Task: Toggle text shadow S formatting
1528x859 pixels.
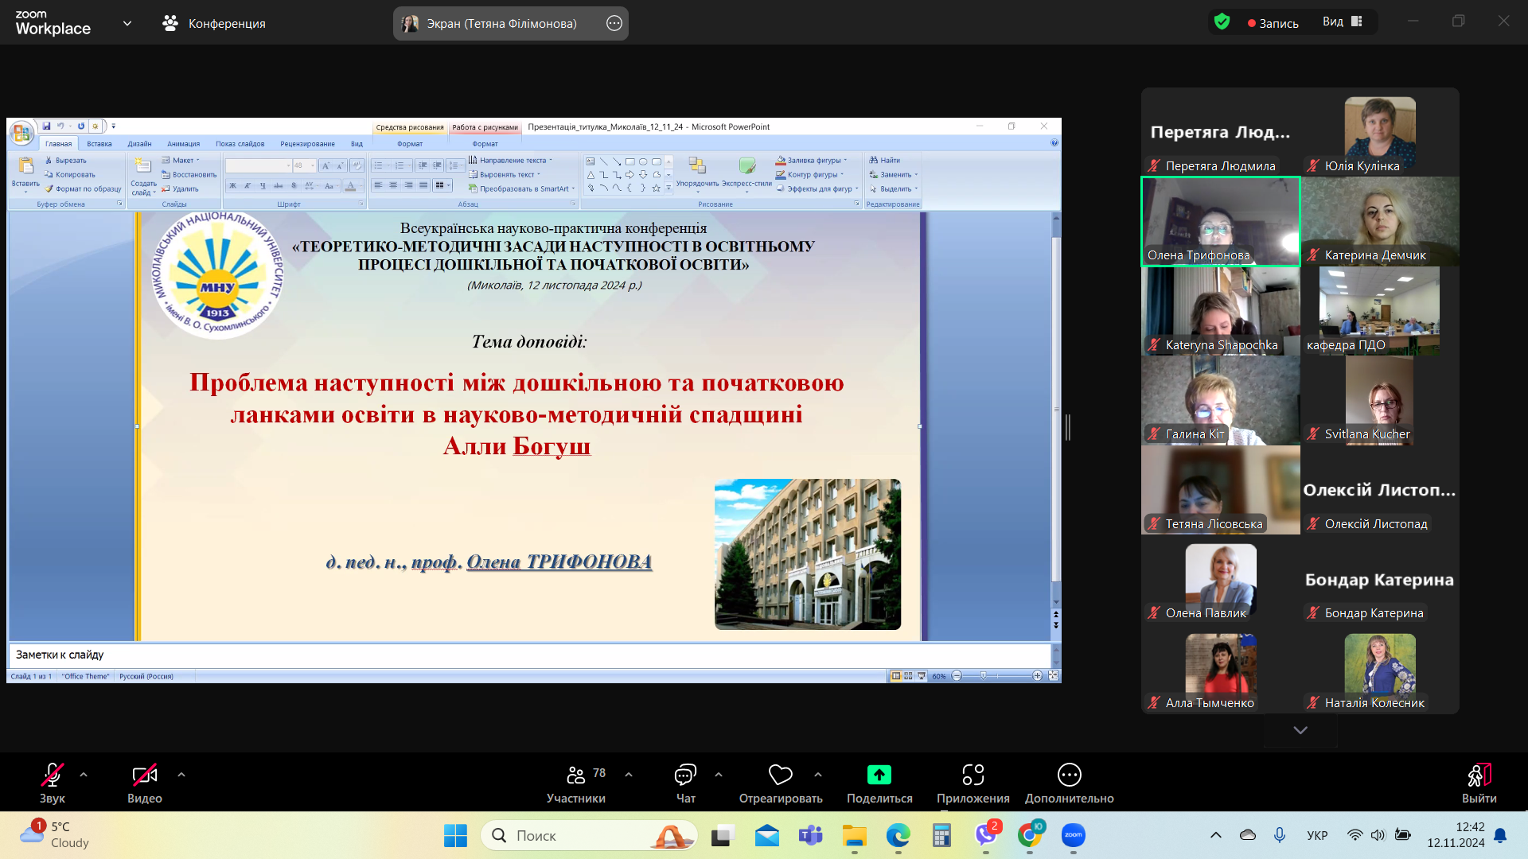Action: click(294, 185)
